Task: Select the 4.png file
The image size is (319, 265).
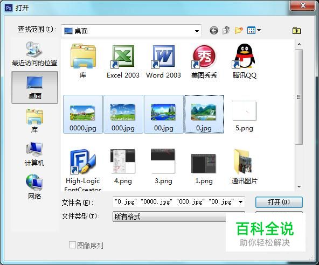Action: click(x=123, y=167)
